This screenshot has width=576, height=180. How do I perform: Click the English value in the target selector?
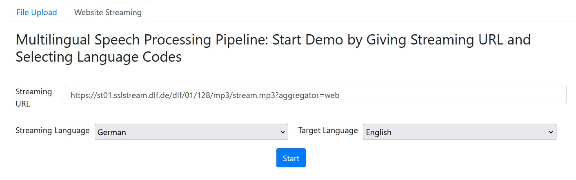coord(379,132)
